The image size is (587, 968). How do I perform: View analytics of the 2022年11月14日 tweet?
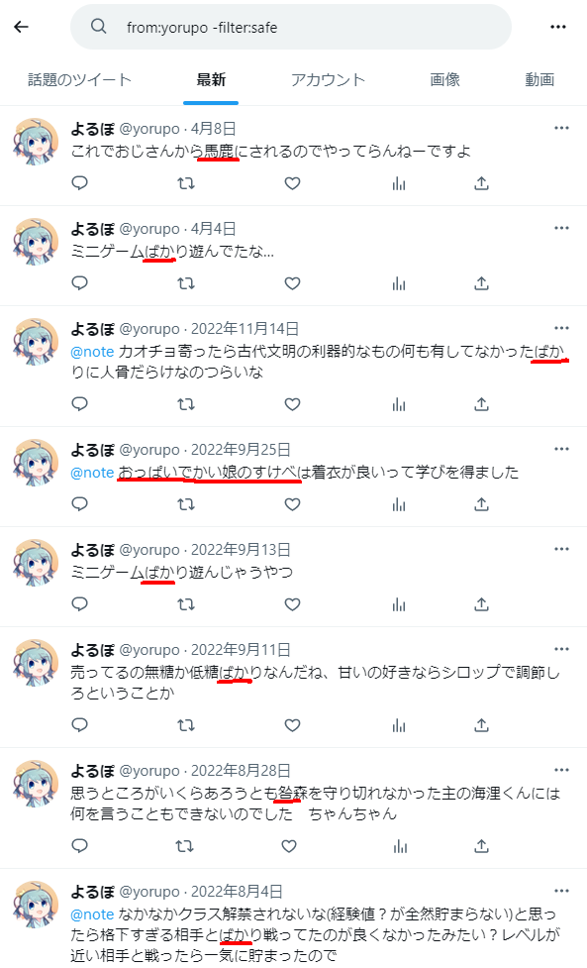pyautogui.click(x=399, y=404)
